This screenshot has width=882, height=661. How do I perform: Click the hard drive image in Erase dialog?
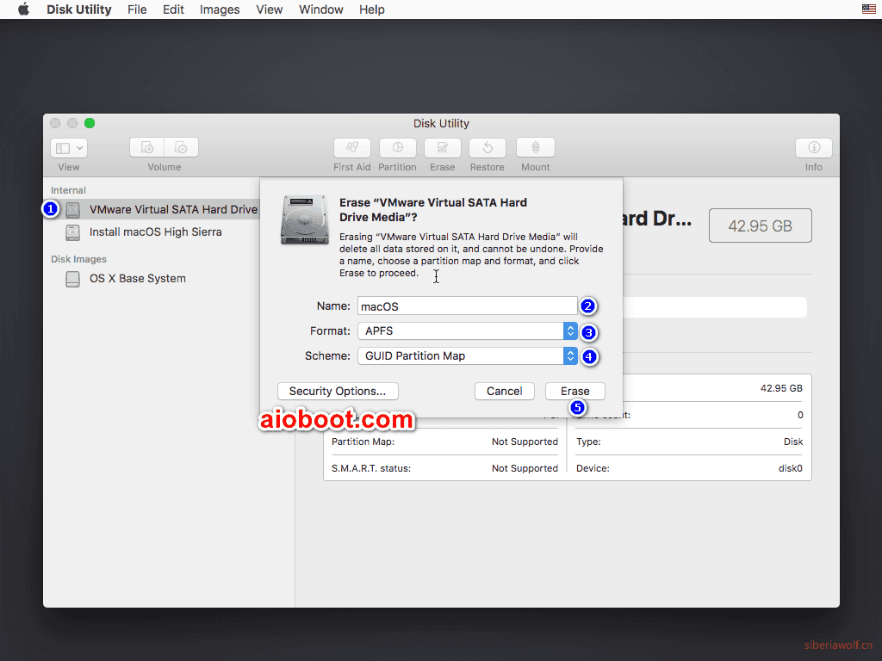(305, 219)
